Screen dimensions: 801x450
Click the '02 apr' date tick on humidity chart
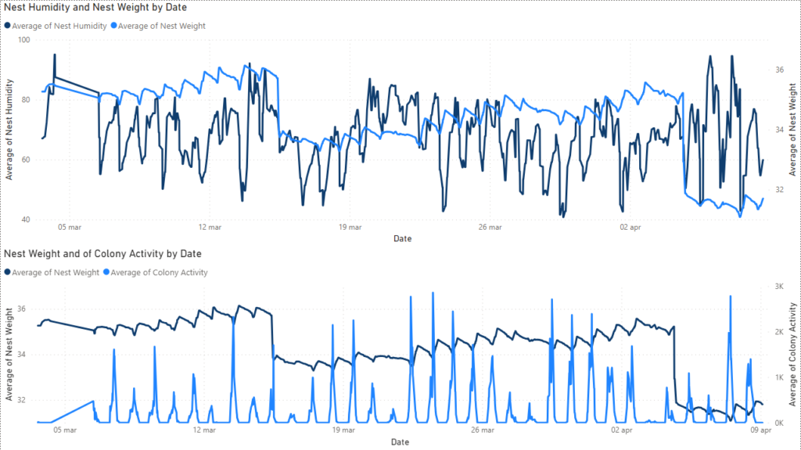630,227
